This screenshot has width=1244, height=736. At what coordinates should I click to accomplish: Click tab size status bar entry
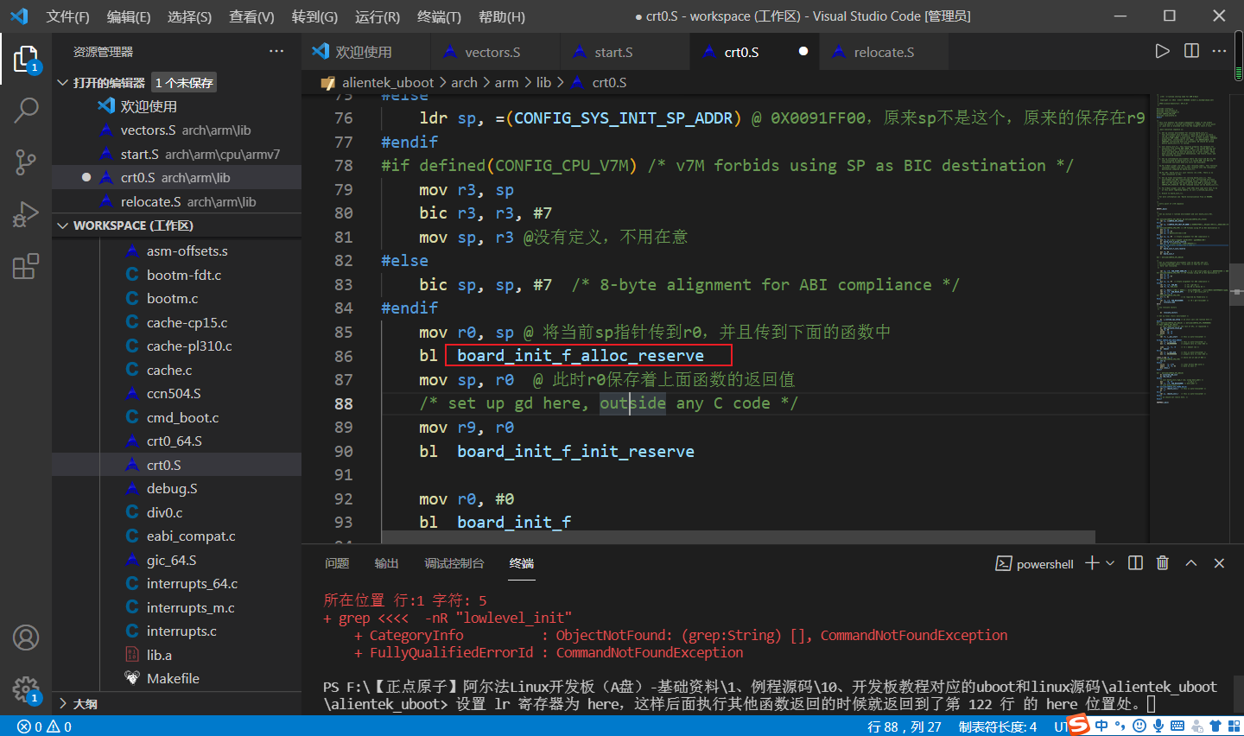click(998, 726)
